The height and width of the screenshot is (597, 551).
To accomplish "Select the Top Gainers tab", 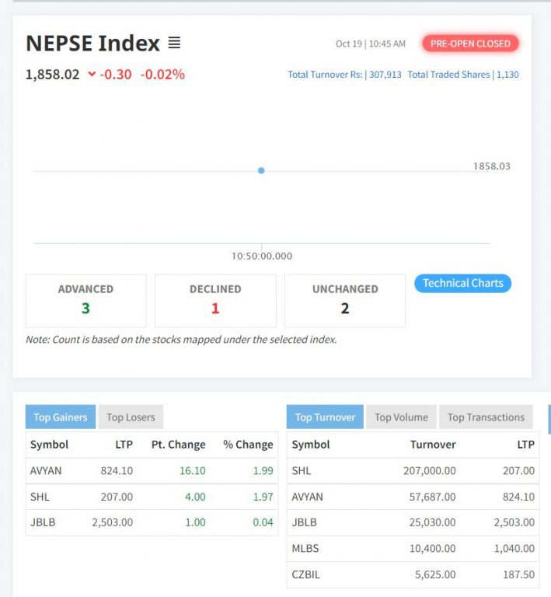I will pyautogui.click(x=61, y=417).
